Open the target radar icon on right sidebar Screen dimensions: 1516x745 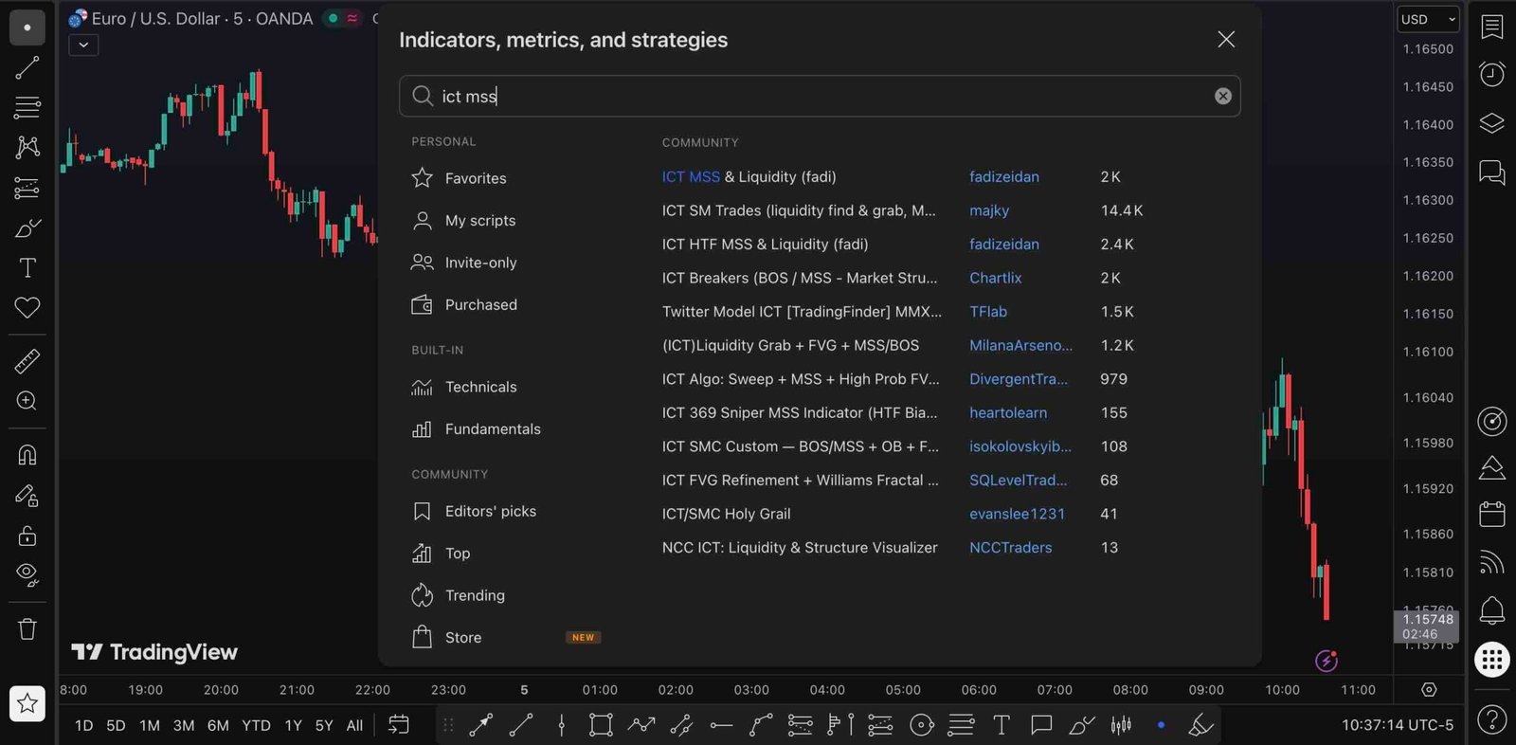[x=1492, y=421]
